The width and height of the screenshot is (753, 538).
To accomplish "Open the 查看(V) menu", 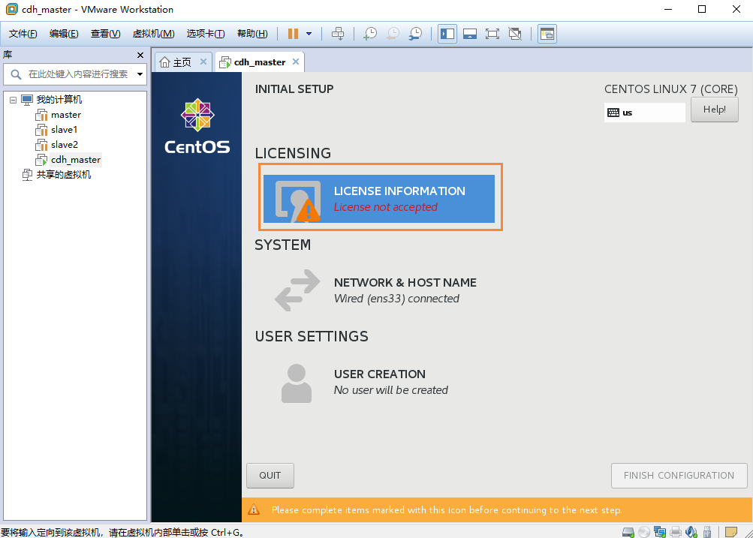I will point(105,34).
